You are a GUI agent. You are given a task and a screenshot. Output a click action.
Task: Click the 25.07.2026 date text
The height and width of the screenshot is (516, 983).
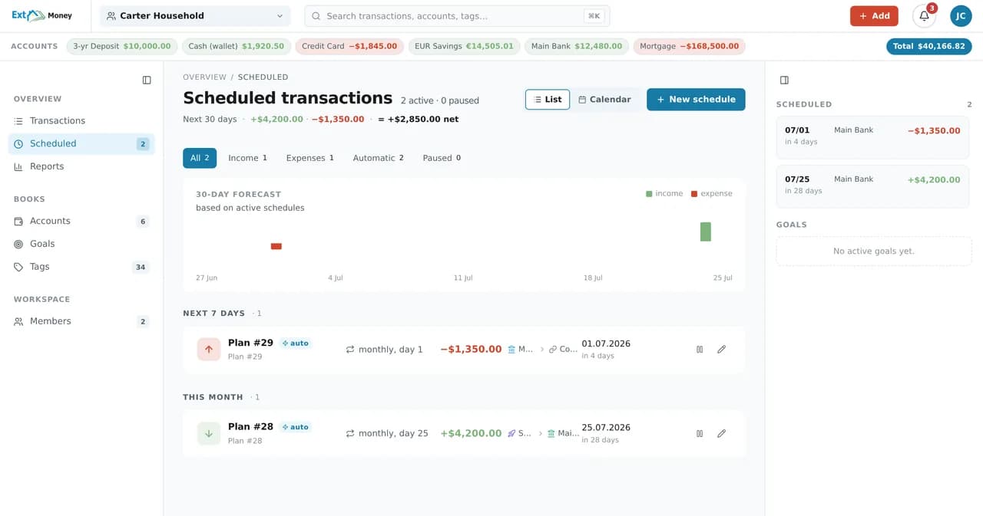[606, 428]
